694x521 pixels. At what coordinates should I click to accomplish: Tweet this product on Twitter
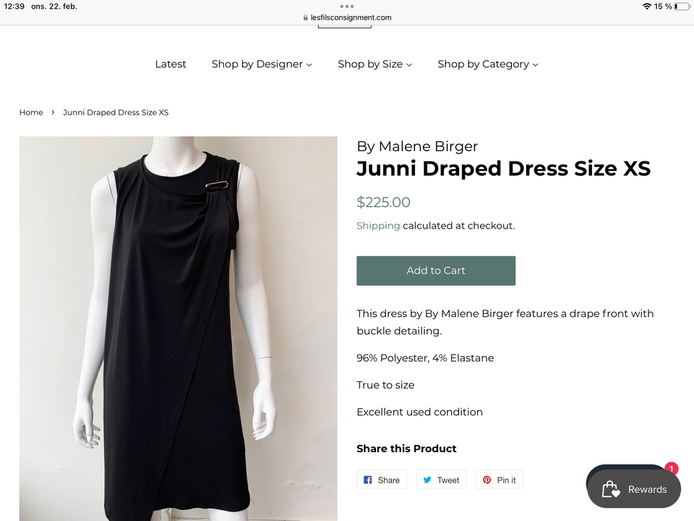click(441, 480)
